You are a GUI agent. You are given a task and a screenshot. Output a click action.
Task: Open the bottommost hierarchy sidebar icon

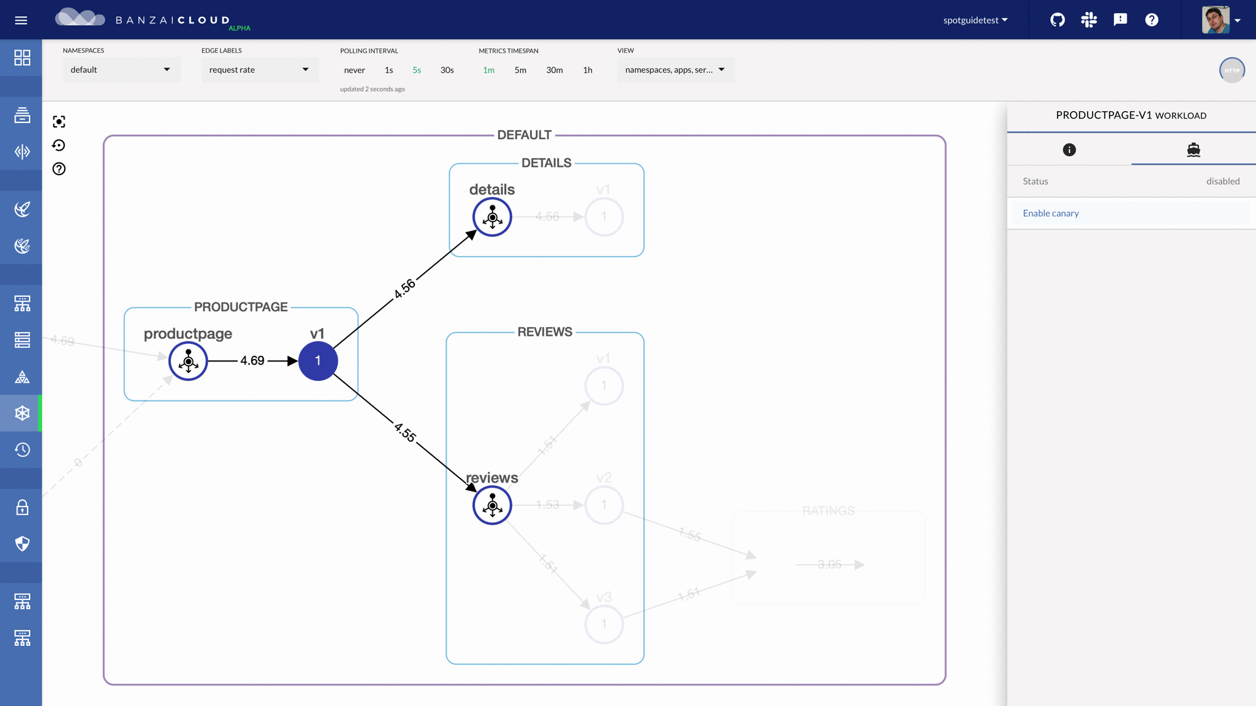click(x=22, y=638)
